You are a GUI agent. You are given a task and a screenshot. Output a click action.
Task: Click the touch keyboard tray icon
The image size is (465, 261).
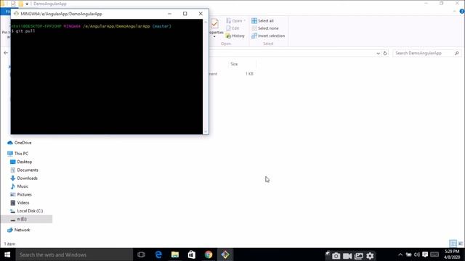pos(434,254)
